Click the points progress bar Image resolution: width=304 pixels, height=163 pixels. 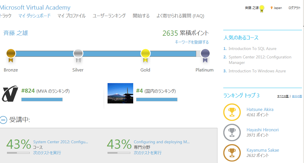pos(105,54)
